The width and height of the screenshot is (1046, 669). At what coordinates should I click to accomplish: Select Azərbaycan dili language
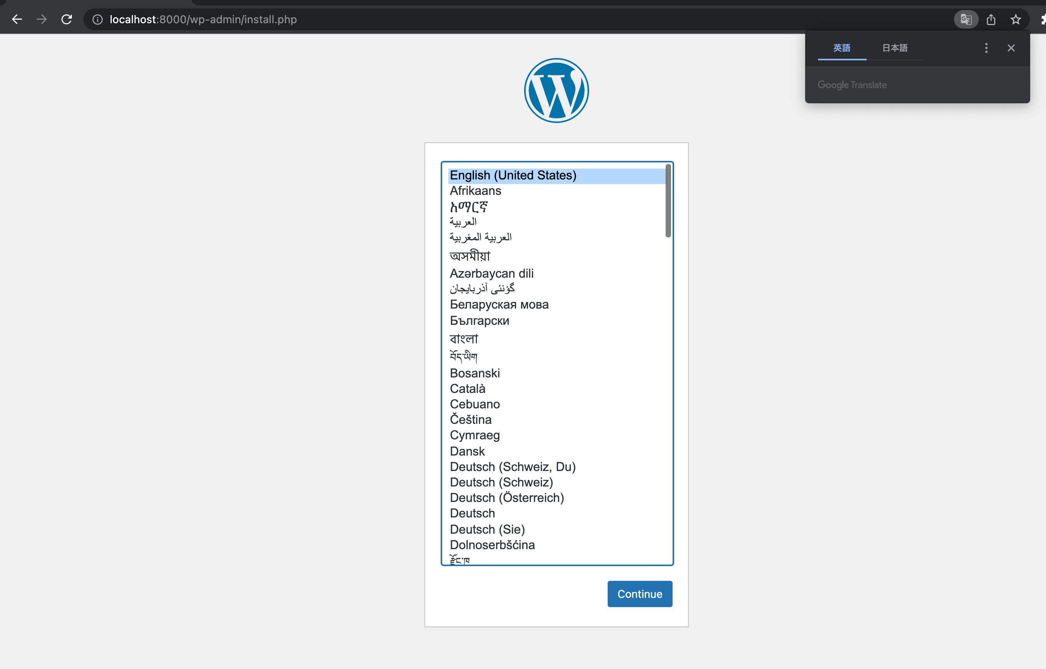[557, 273]
